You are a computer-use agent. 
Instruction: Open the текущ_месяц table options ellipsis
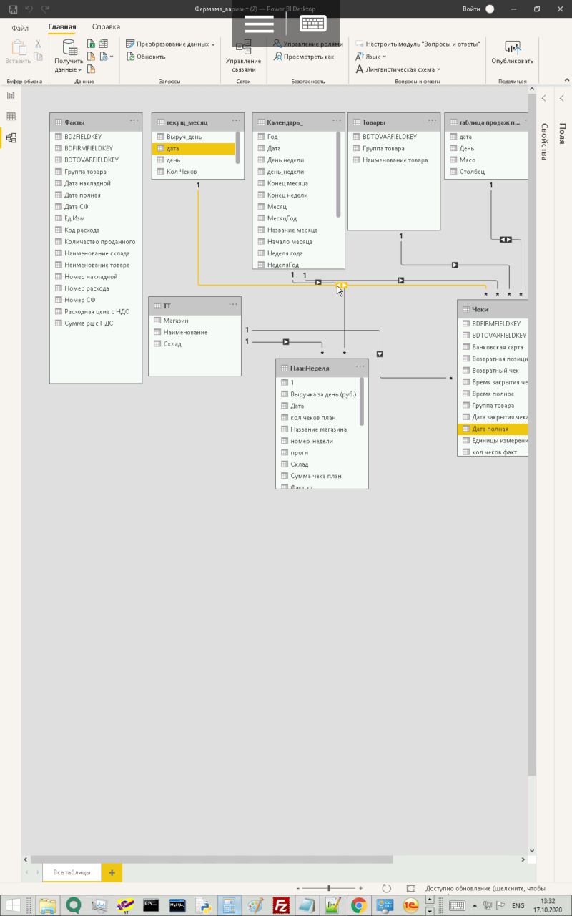236,121
